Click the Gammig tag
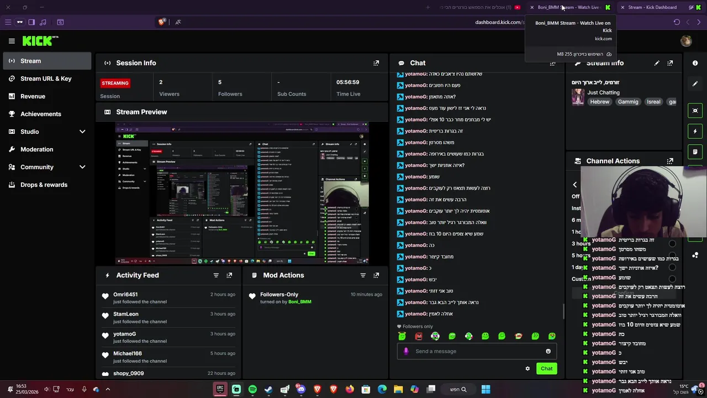707x398 pixels. 628,102
